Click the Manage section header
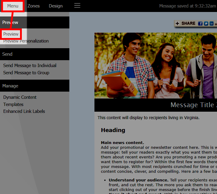 click(35, 86)
